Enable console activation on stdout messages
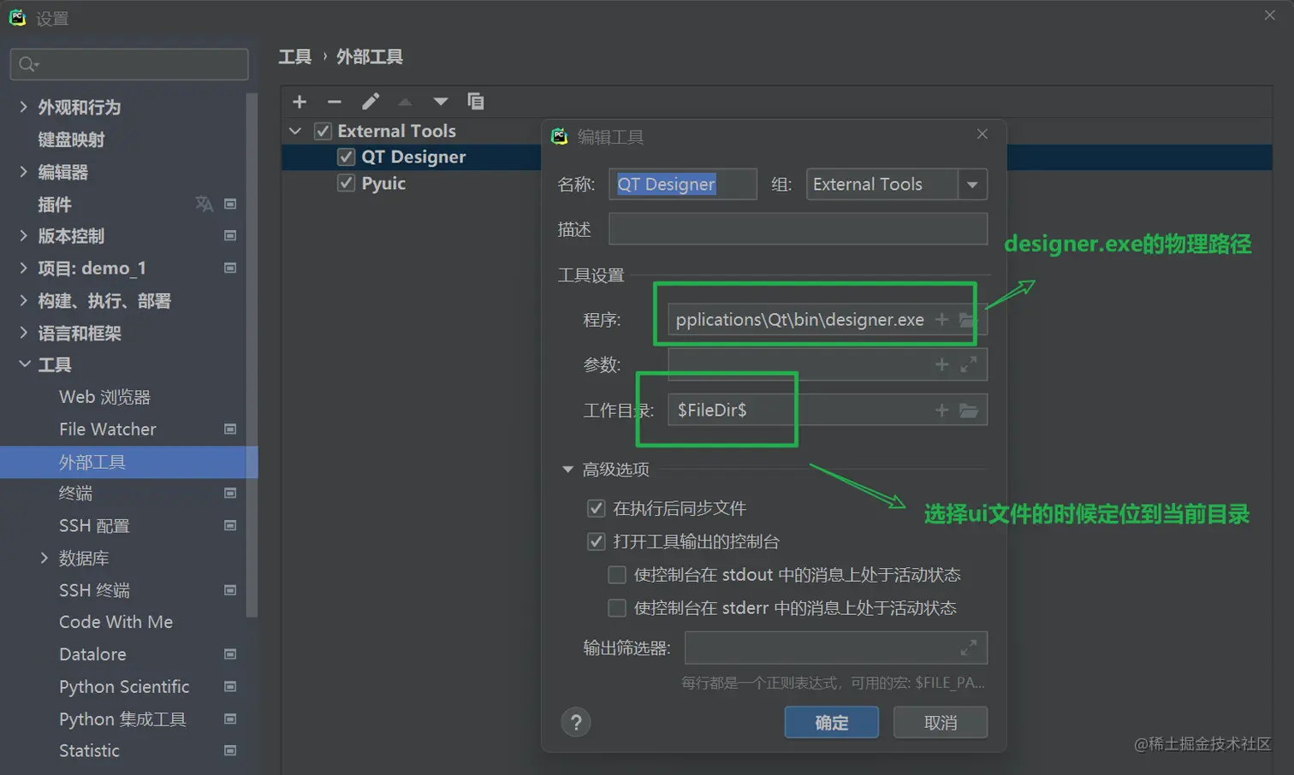 (x=617, y=574)
